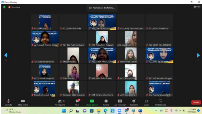Screen dimensions: 202x114
Task: Open the Participants panel icon
Action: 60,101
